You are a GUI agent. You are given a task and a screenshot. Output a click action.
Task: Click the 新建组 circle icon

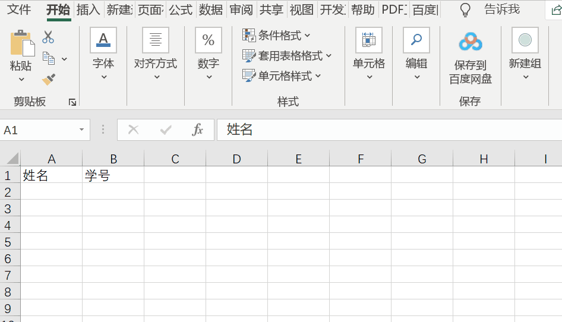point(525,40)
